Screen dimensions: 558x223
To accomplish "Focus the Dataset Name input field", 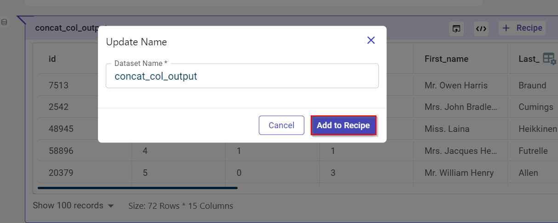I will tap(242, 76).
